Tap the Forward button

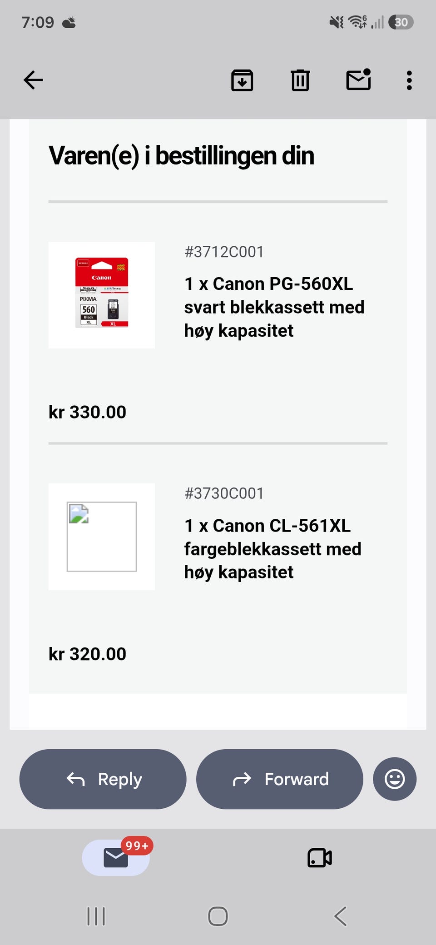[280, 779]
